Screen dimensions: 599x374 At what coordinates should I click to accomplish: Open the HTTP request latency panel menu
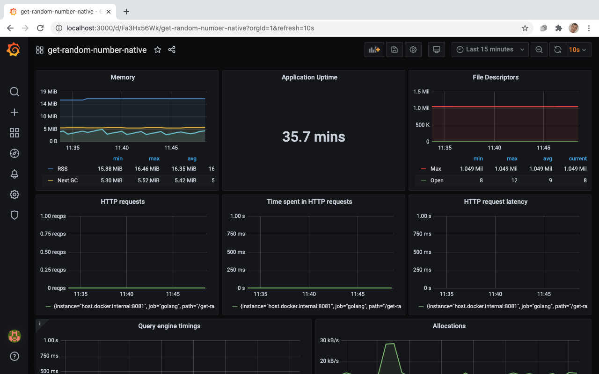(496, 201)
